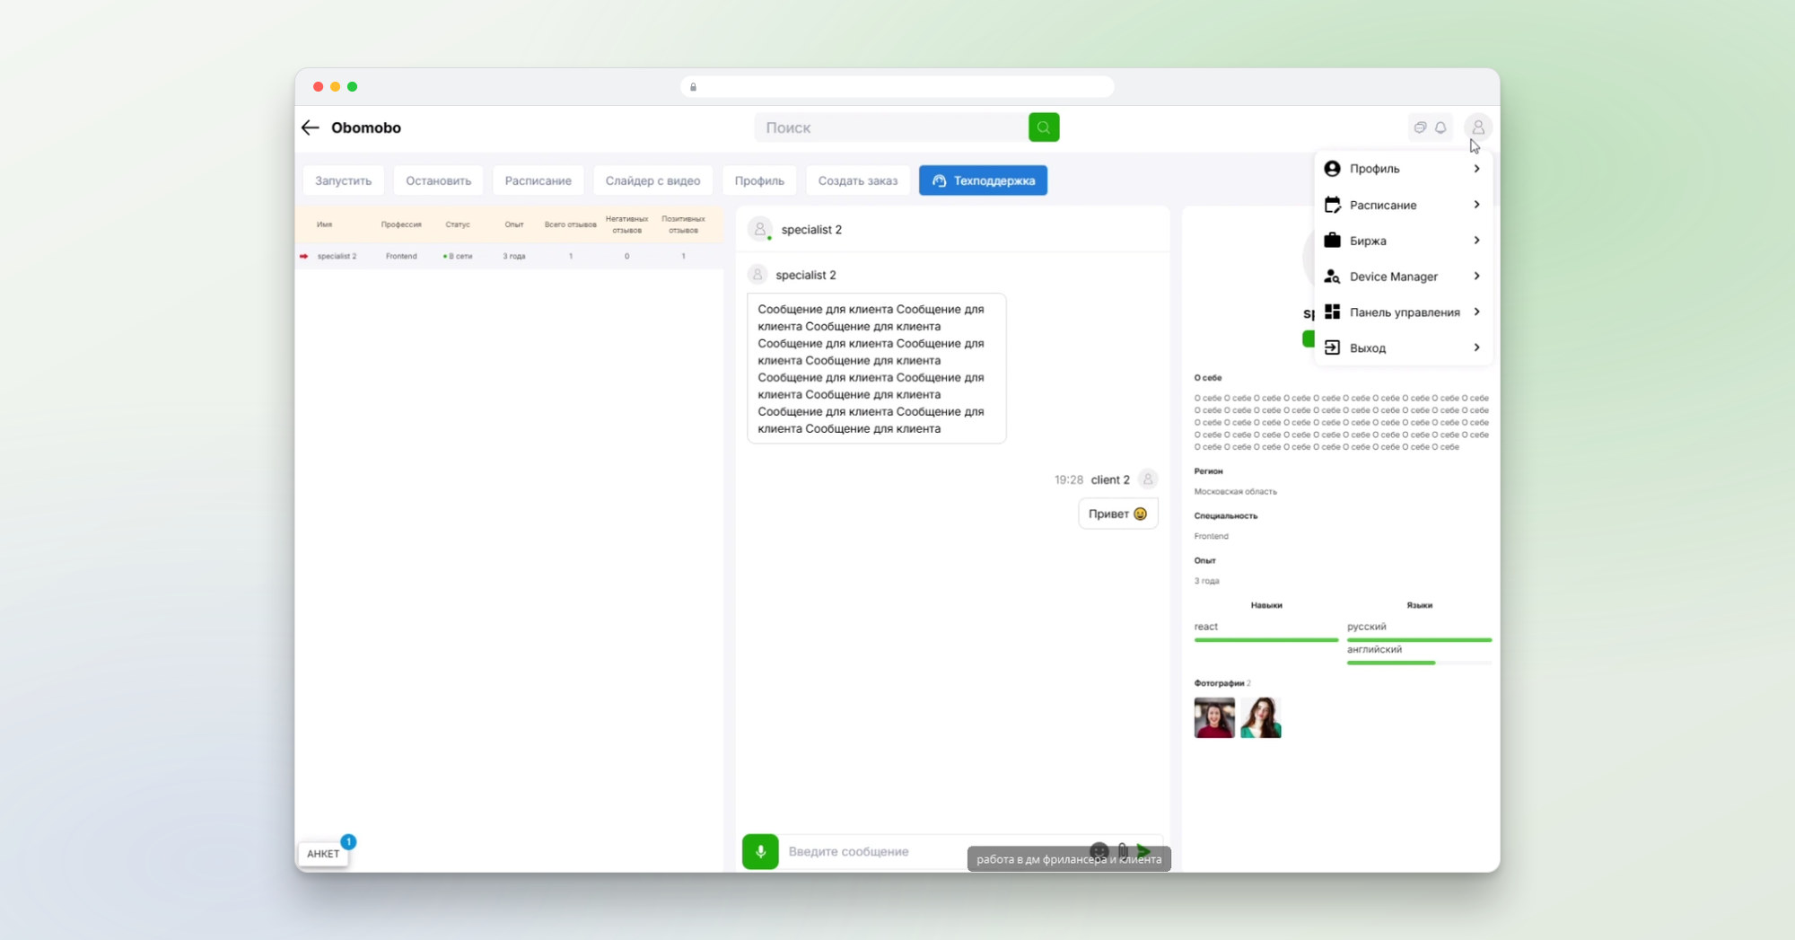Expand the Расписание menu chevron
Image resolution: width=1795 pixels, height=940 pixels.
pyautogui.click(x=1476, y=205)
